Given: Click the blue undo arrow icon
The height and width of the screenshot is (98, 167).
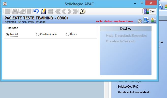Looking at the screenshot, I should click(36, 11).
